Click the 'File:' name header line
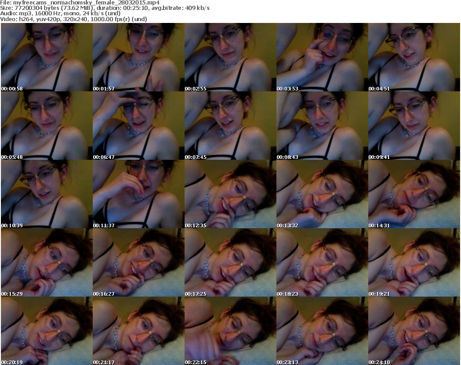This screenshot has width=461, height=365. click(x=80, y=3)
